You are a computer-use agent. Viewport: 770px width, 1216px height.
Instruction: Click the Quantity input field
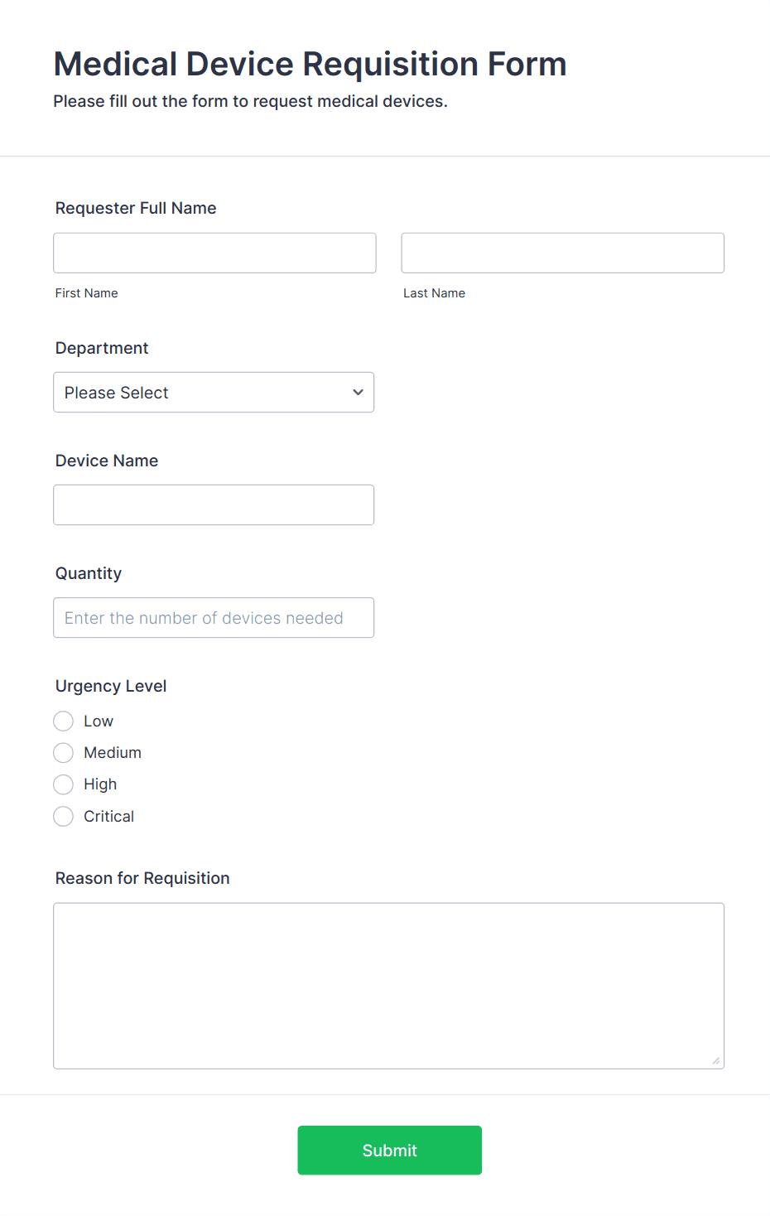coord(214,617)
